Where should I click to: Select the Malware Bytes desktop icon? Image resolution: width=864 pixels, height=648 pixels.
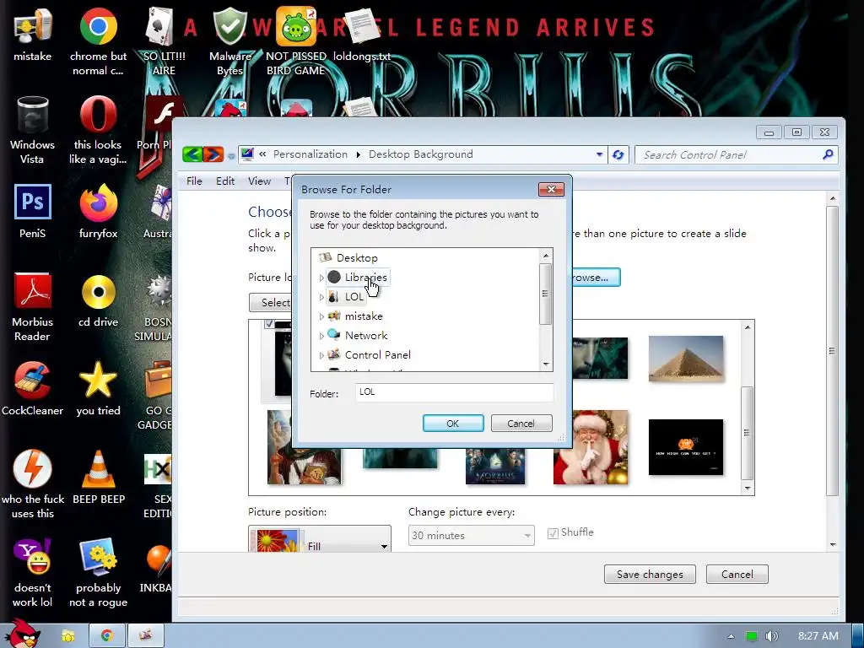229,41
